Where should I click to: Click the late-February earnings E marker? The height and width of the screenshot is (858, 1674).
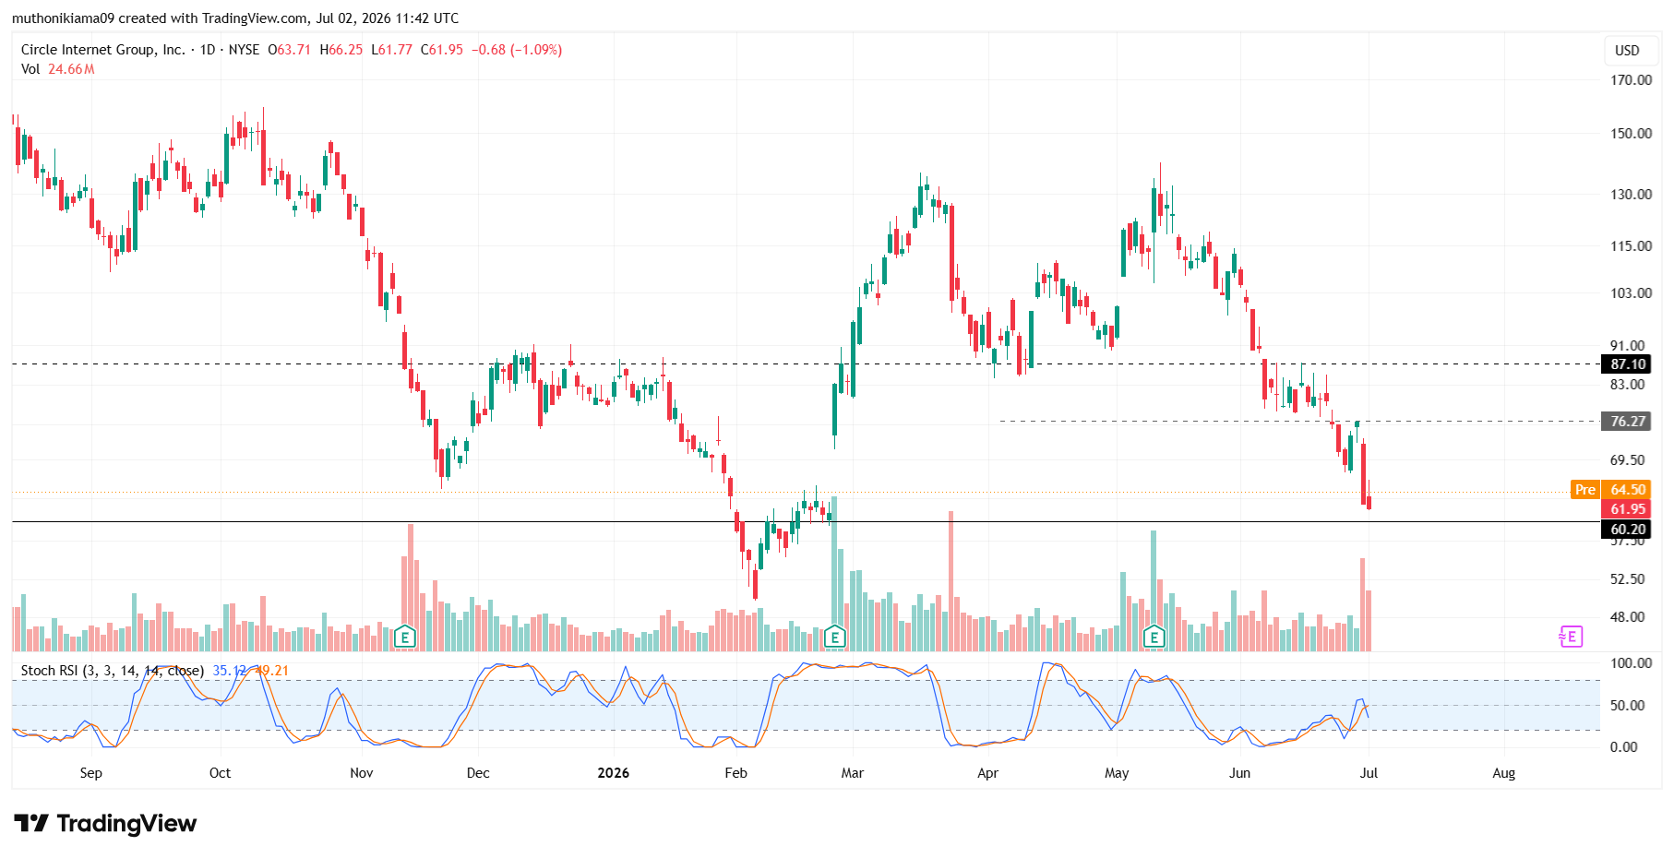(834, 637)
